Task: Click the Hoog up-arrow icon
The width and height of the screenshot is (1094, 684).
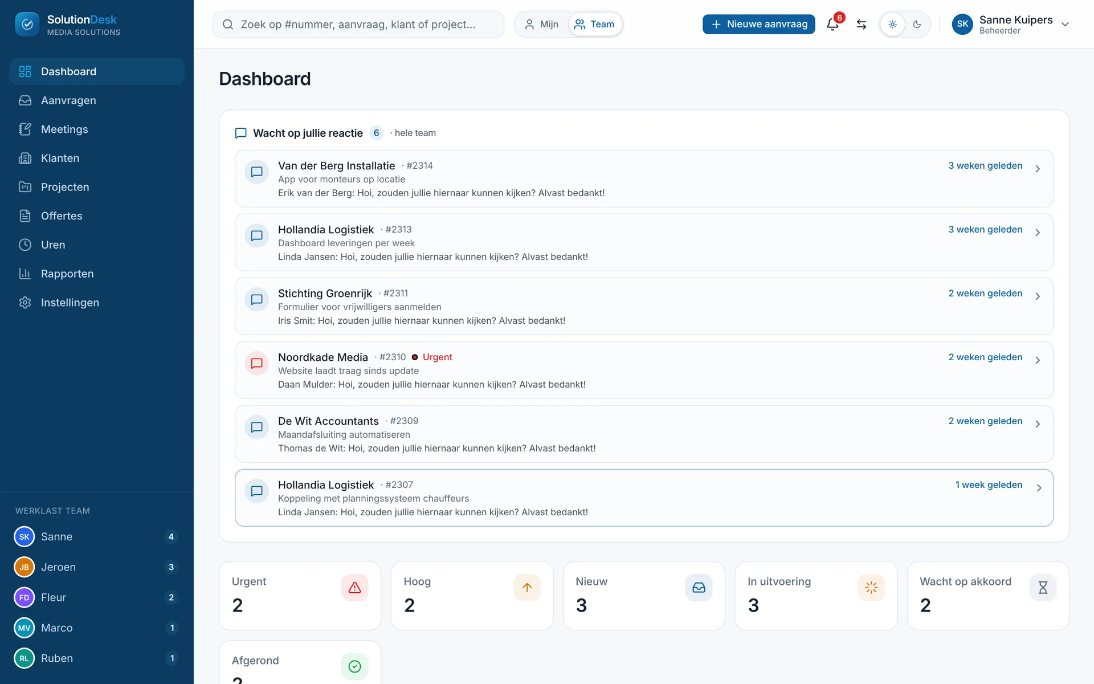Action: [527, 587]
